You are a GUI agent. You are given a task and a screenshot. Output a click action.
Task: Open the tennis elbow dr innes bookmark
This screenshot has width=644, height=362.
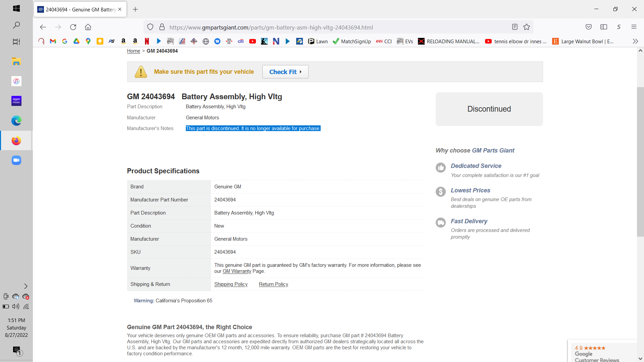pos(516,41)
